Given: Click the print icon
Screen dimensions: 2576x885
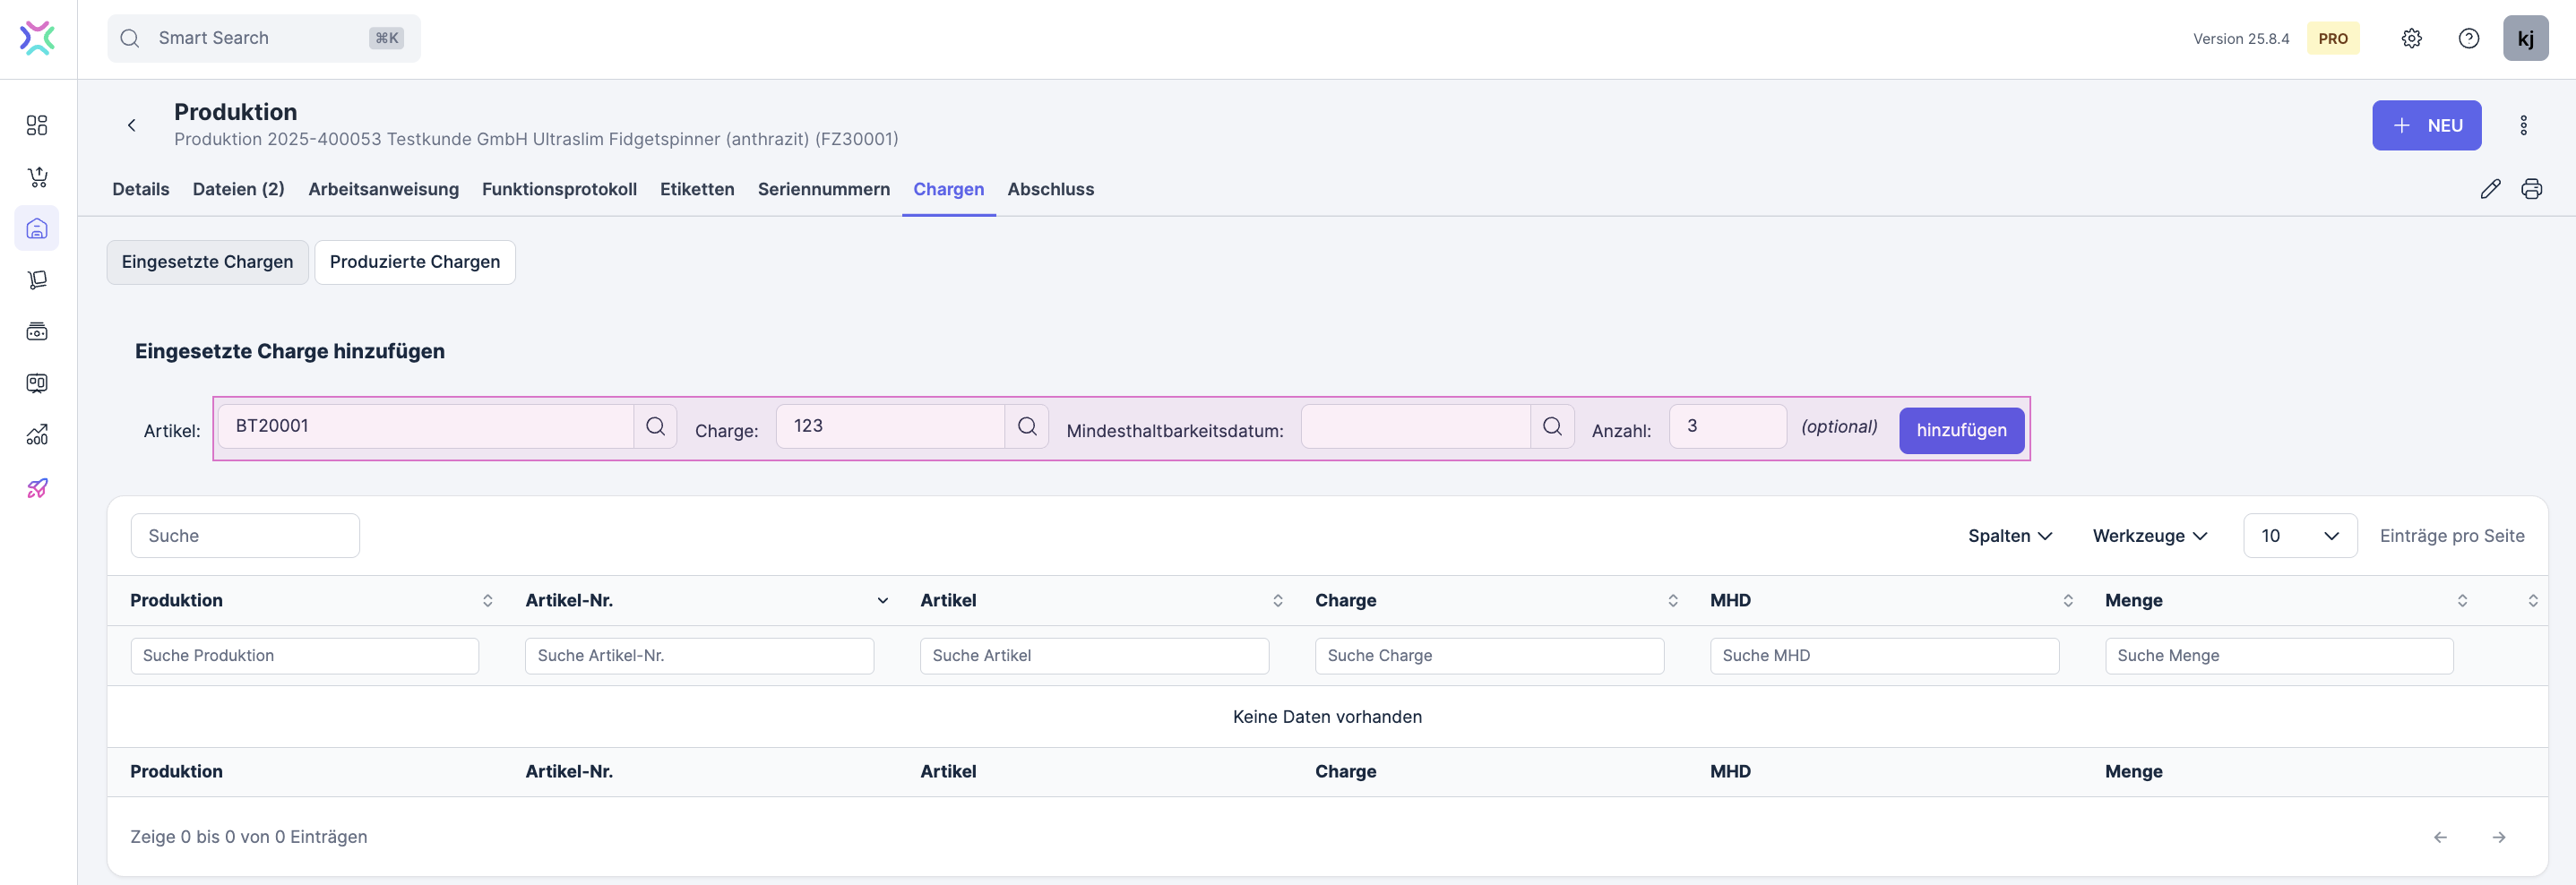Looking at the screenshot, I should [x=2531, y=189].
